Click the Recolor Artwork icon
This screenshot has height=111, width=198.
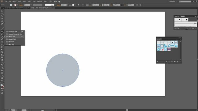79,5
